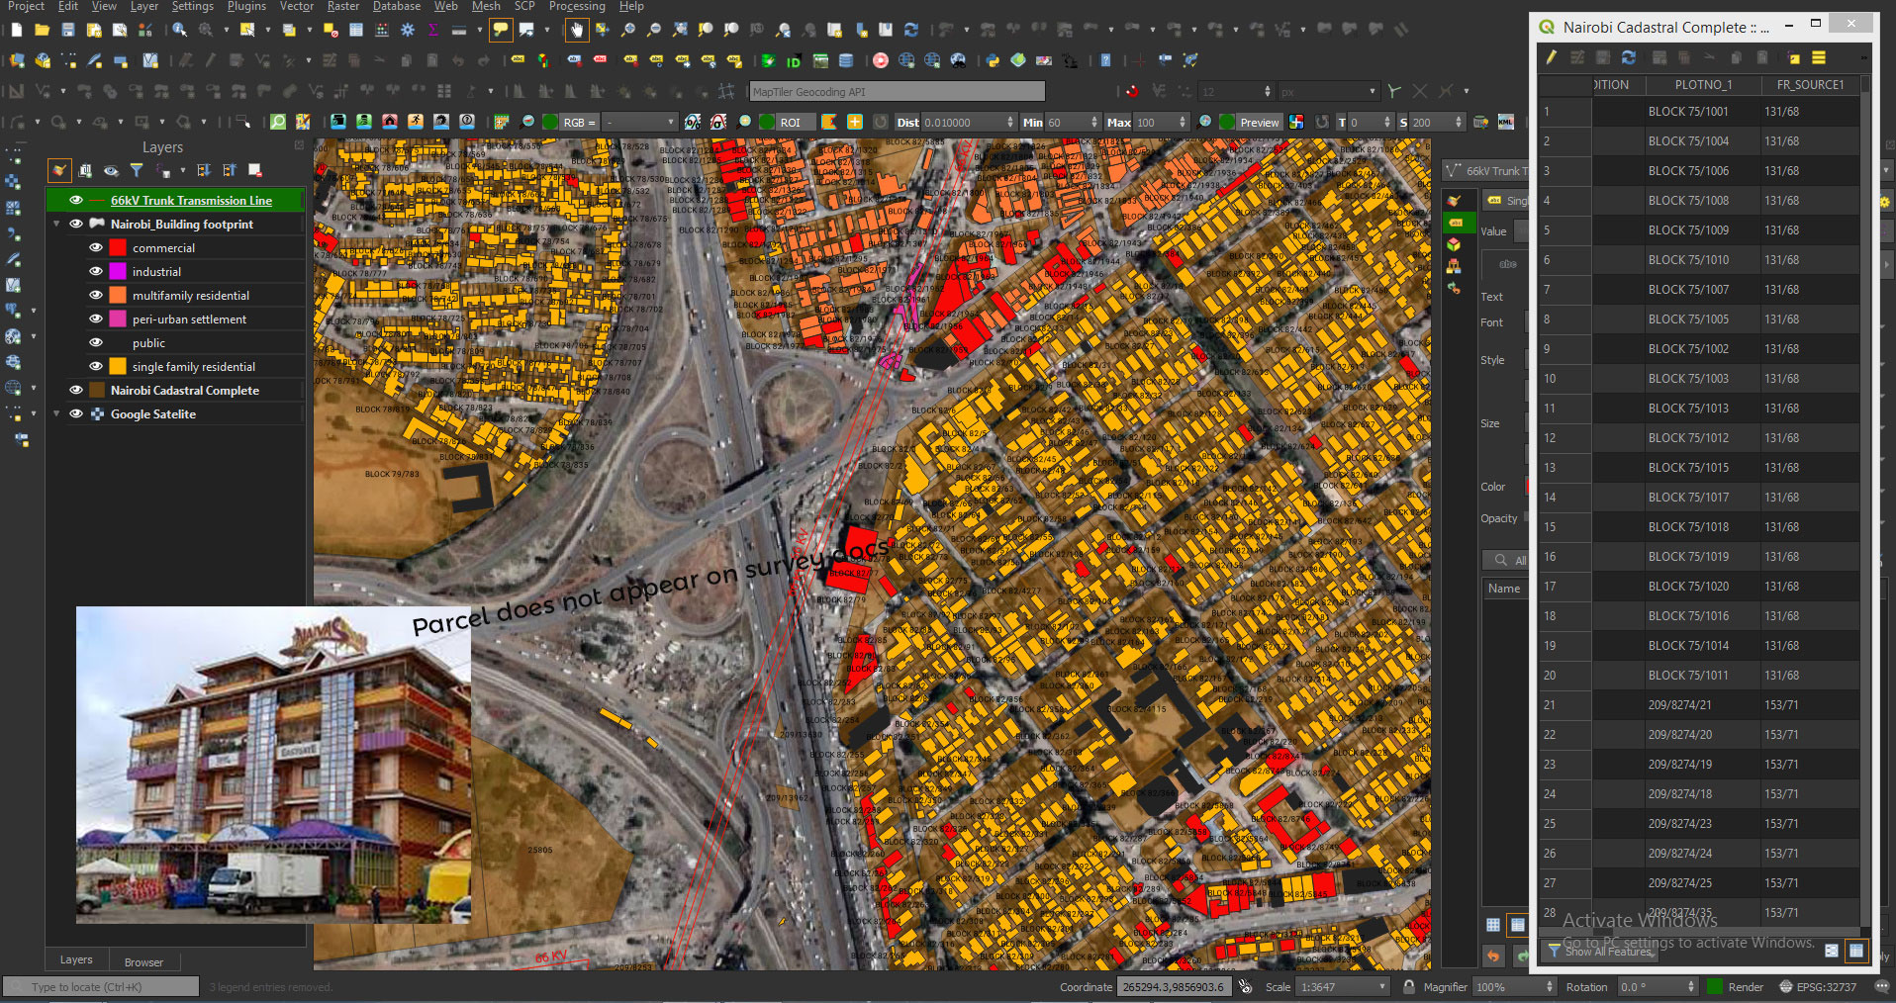The width and height of the screenshot is (1896, 1003).
Task: Click the Preview button in SCP toolbar
Action: point(1259,122)
